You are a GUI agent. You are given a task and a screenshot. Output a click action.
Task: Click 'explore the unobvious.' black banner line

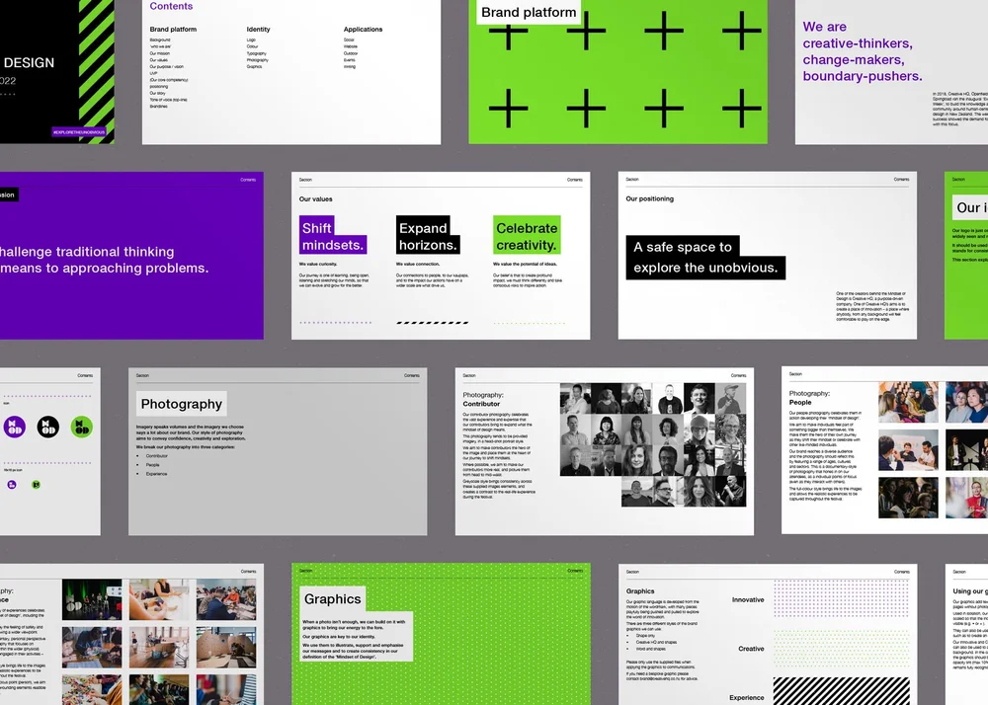coord(705,268)
